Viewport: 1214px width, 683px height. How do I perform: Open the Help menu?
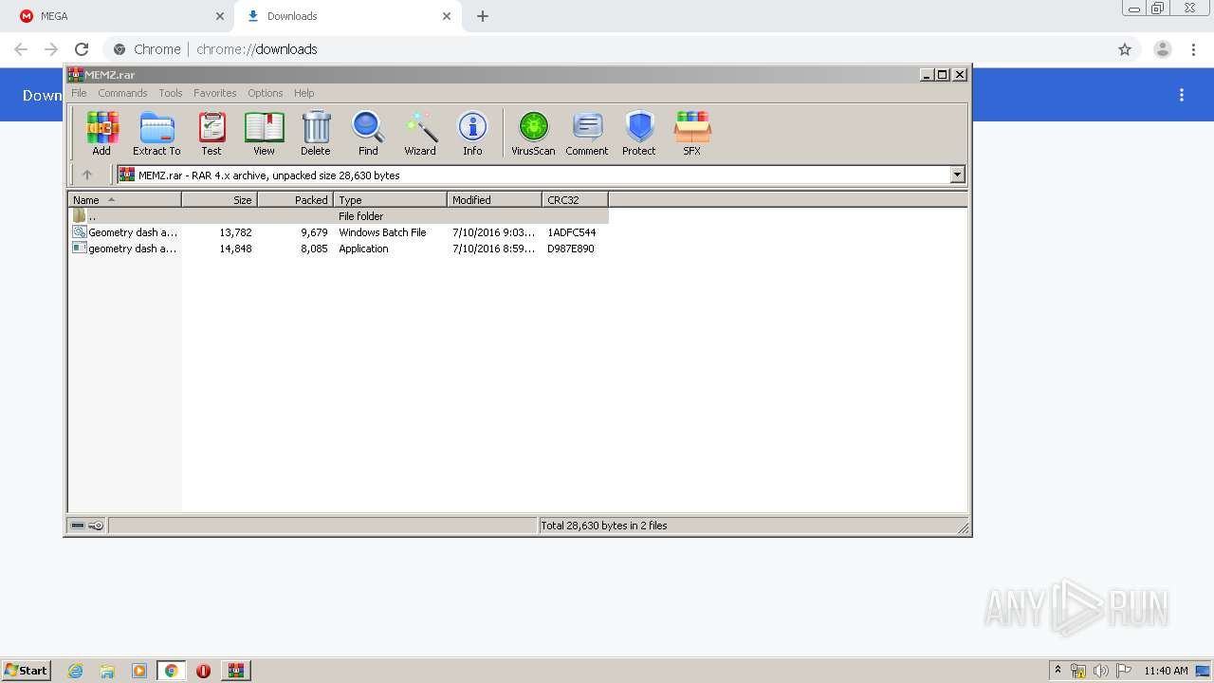coord(303,93)
